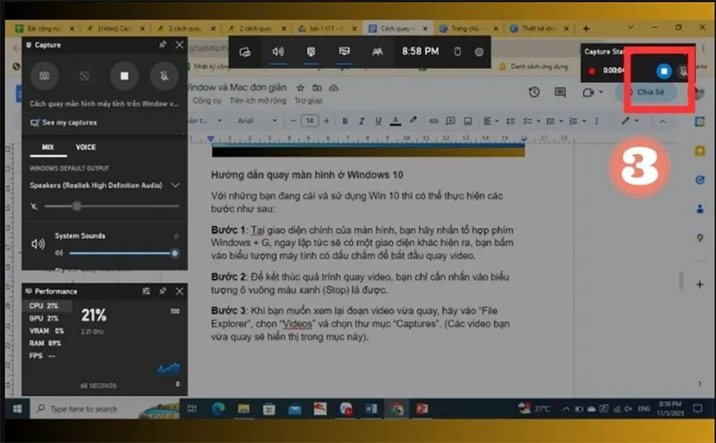Check cloud save status icon
This screenshot has width=716, height=443.
point(334,88)
